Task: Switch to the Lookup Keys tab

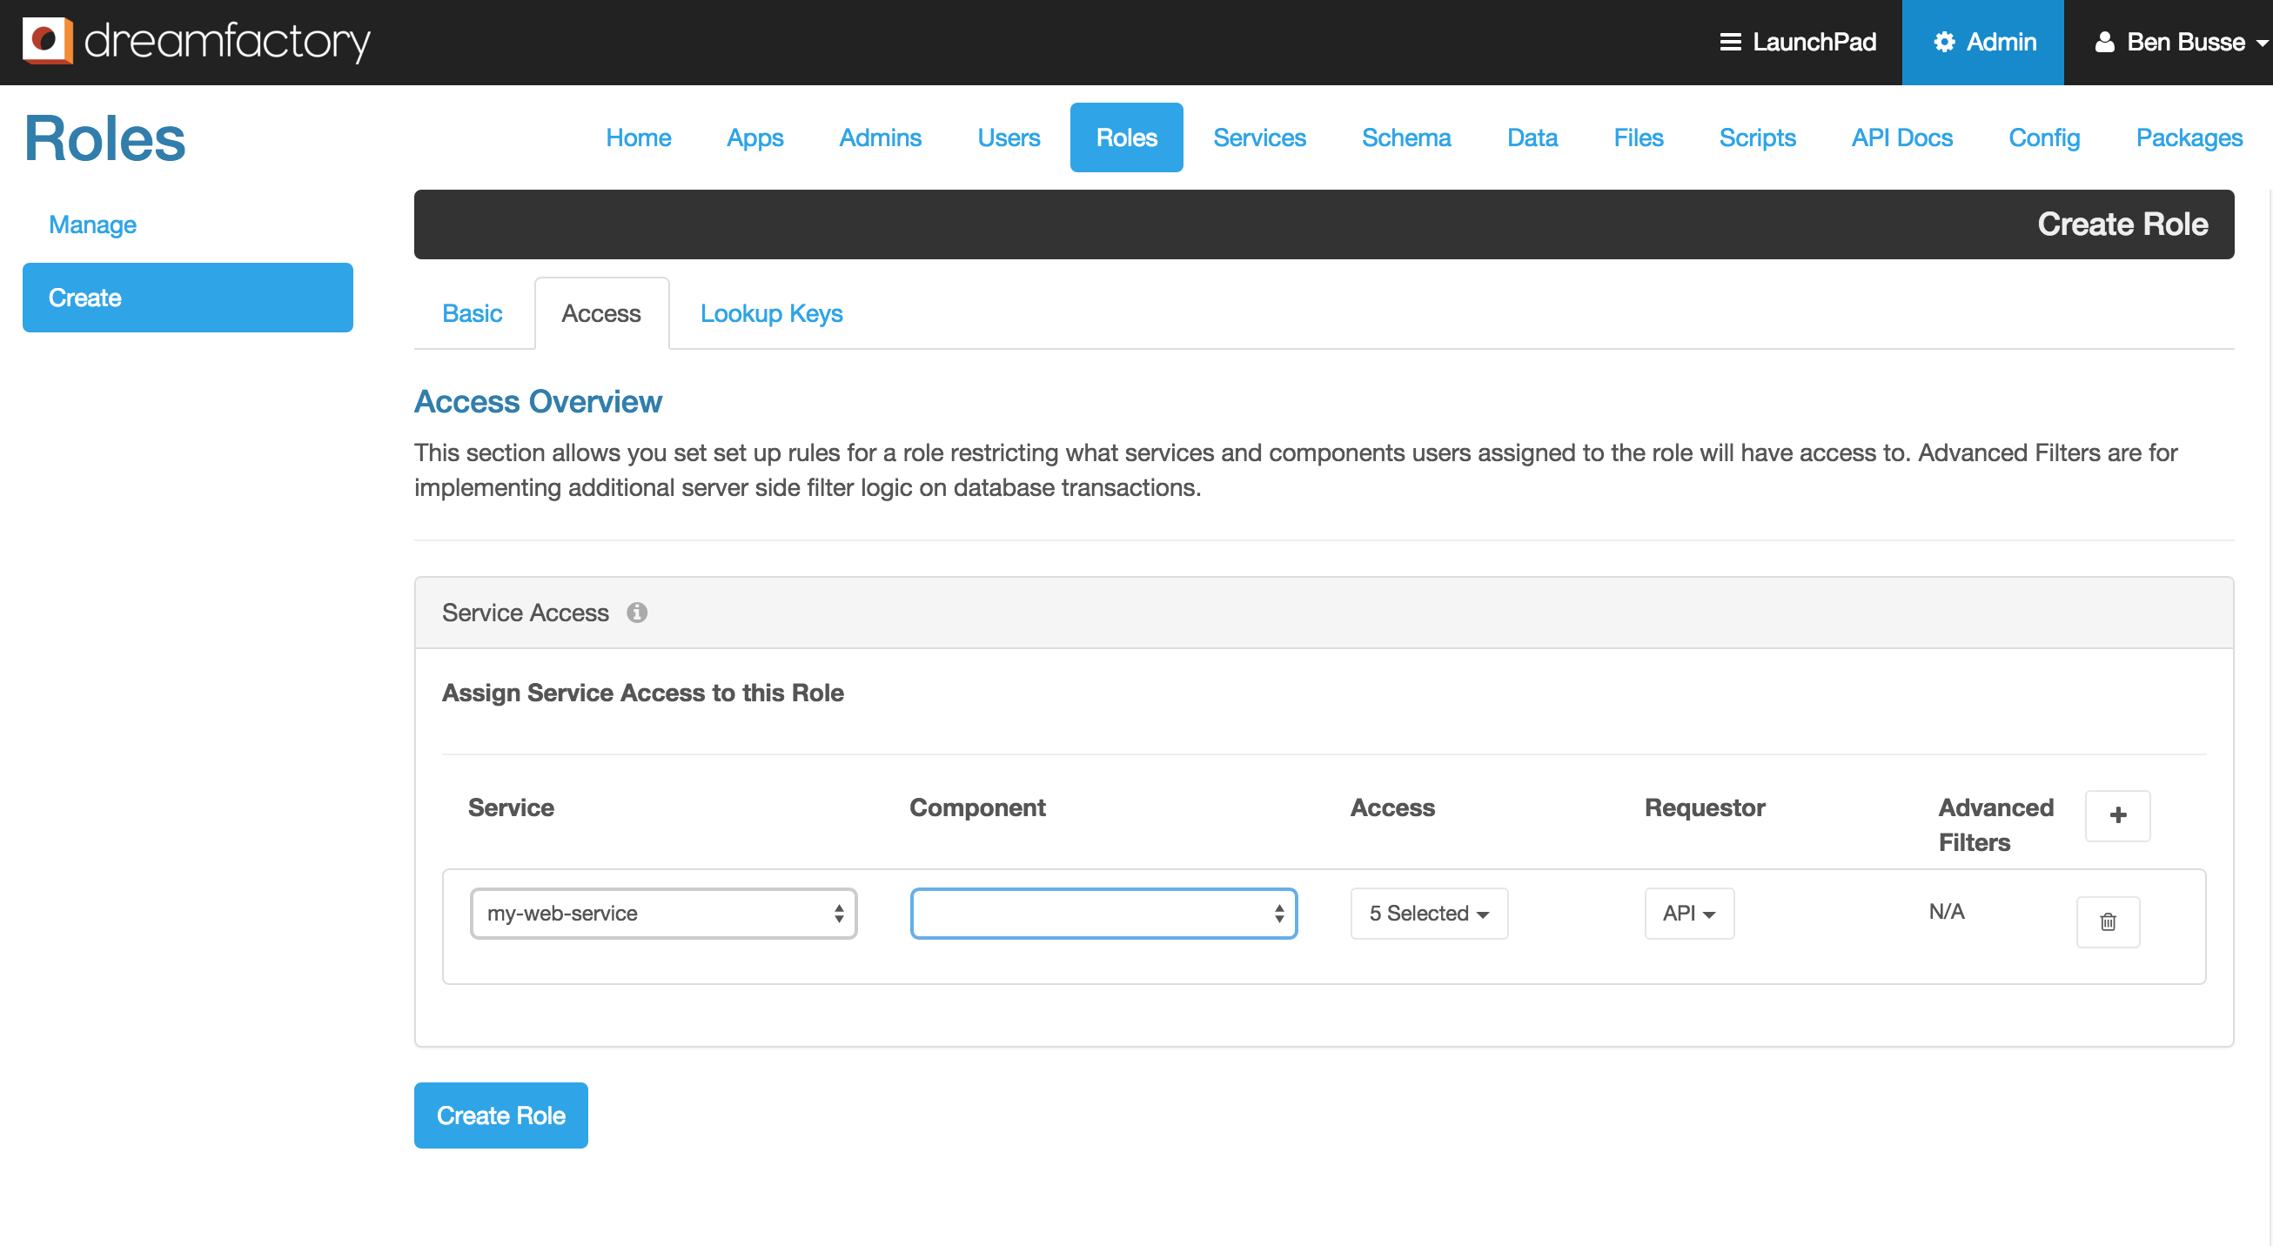Action: (x=771, y=313)
